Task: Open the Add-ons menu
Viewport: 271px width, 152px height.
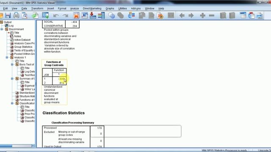Action: click(x=135, y=8)
